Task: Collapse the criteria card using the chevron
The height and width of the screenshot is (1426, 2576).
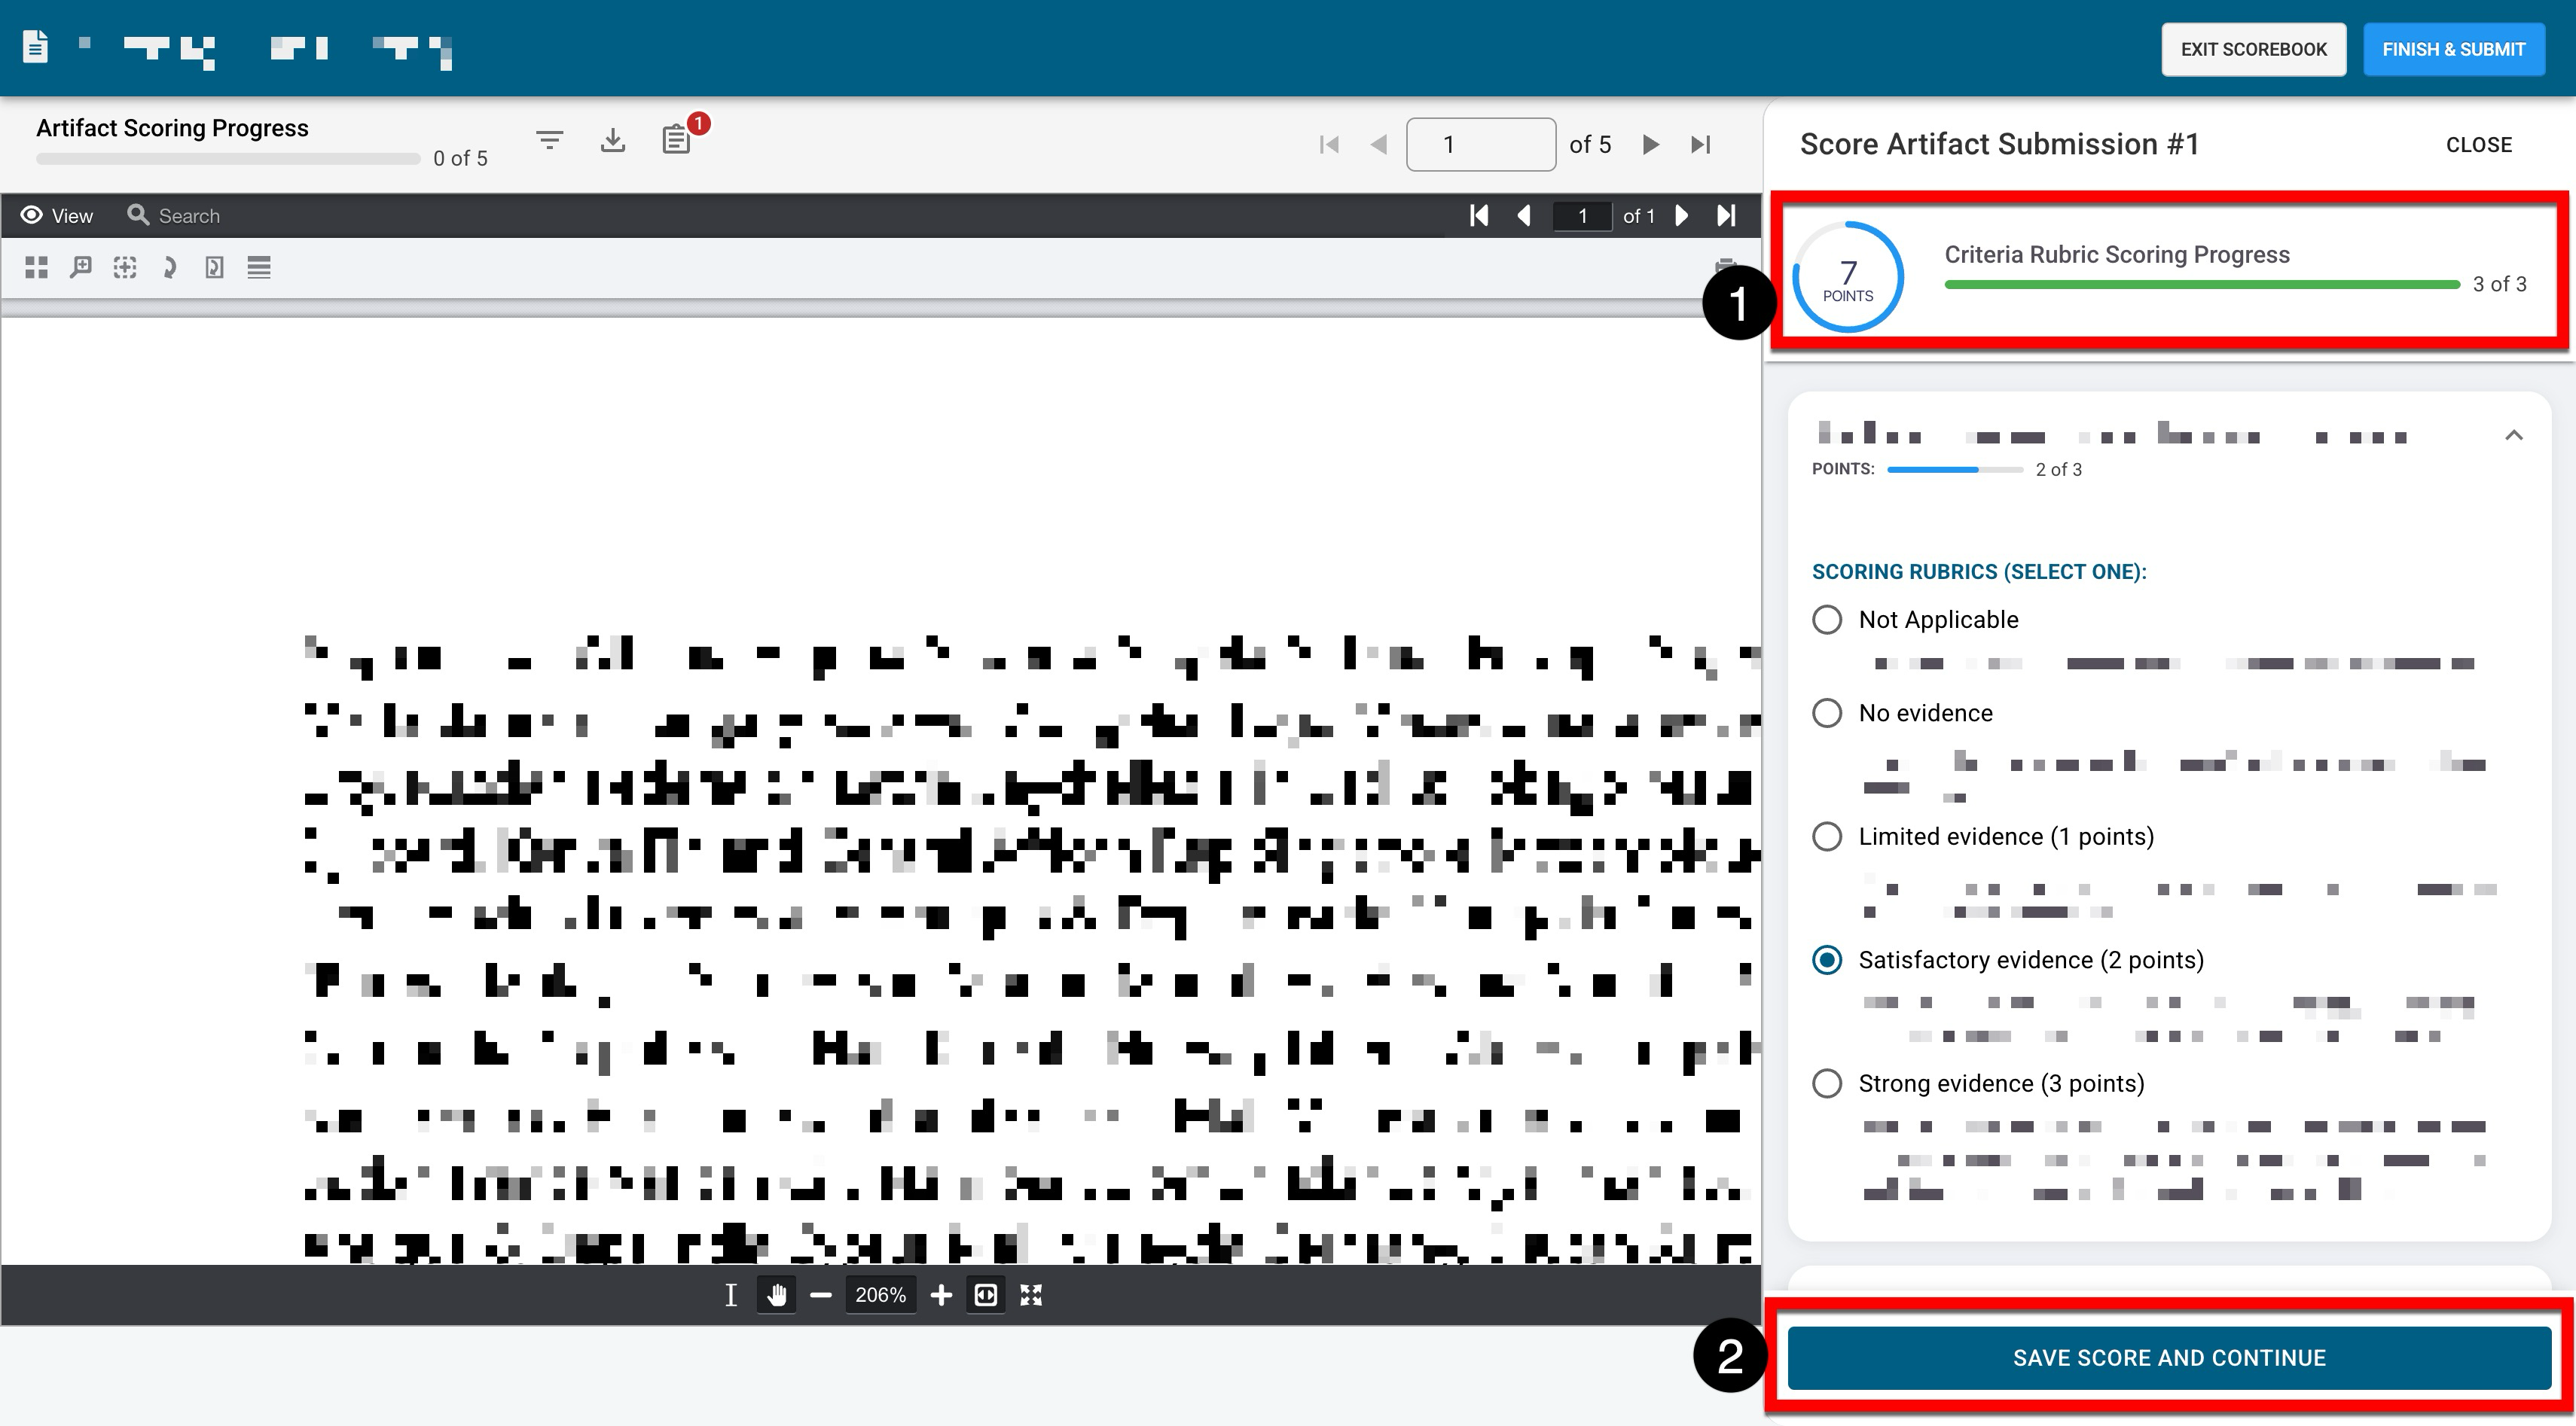Action: (x=2513, y=436)
